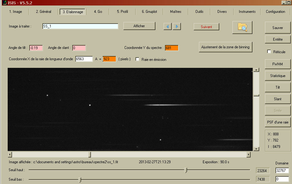Click the Exposition : 90.0 s text
The width and height of the screenshot is (292, 184).
[x=216, y=162]
